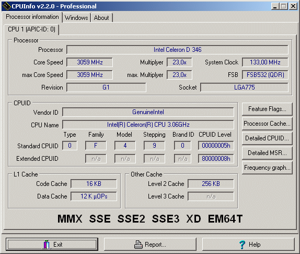Minimize the CPUInfo window
The width and height of the screenshot is (300, 254).
click(x=275, y=6)
